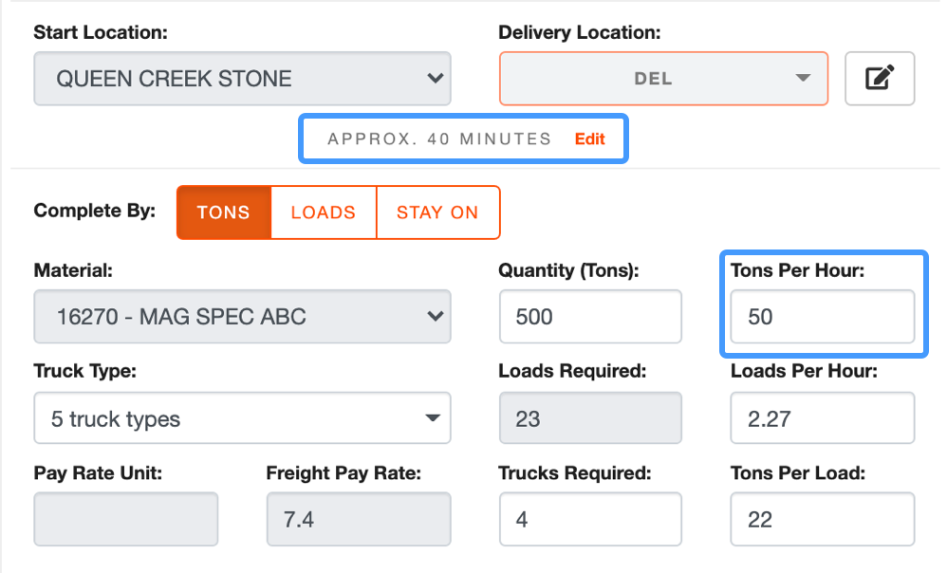
Task: Click the edit delivery location pencil icon
Action: [880, 79]
